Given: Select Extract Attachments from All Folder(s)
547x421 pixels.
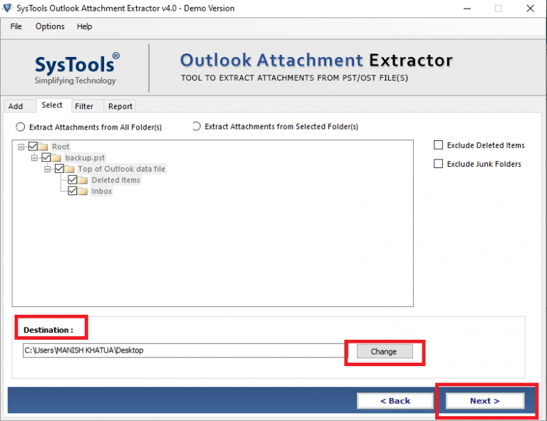Looking at the screenshot, I should (x=20, y=127).
